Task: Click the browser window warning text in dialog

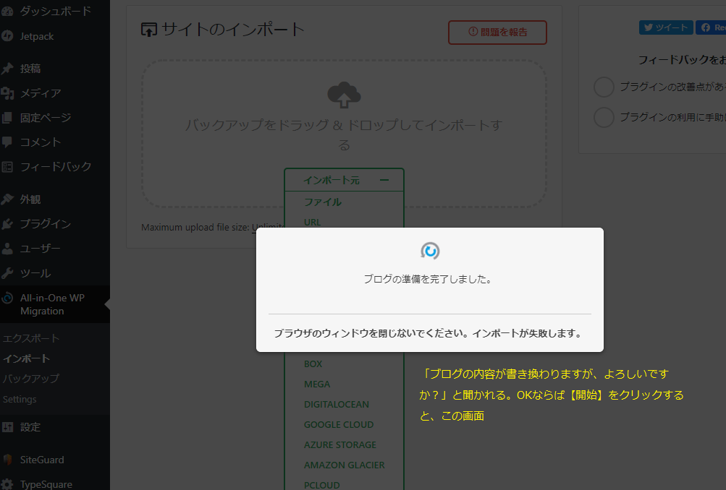Action: click(429, 333)
